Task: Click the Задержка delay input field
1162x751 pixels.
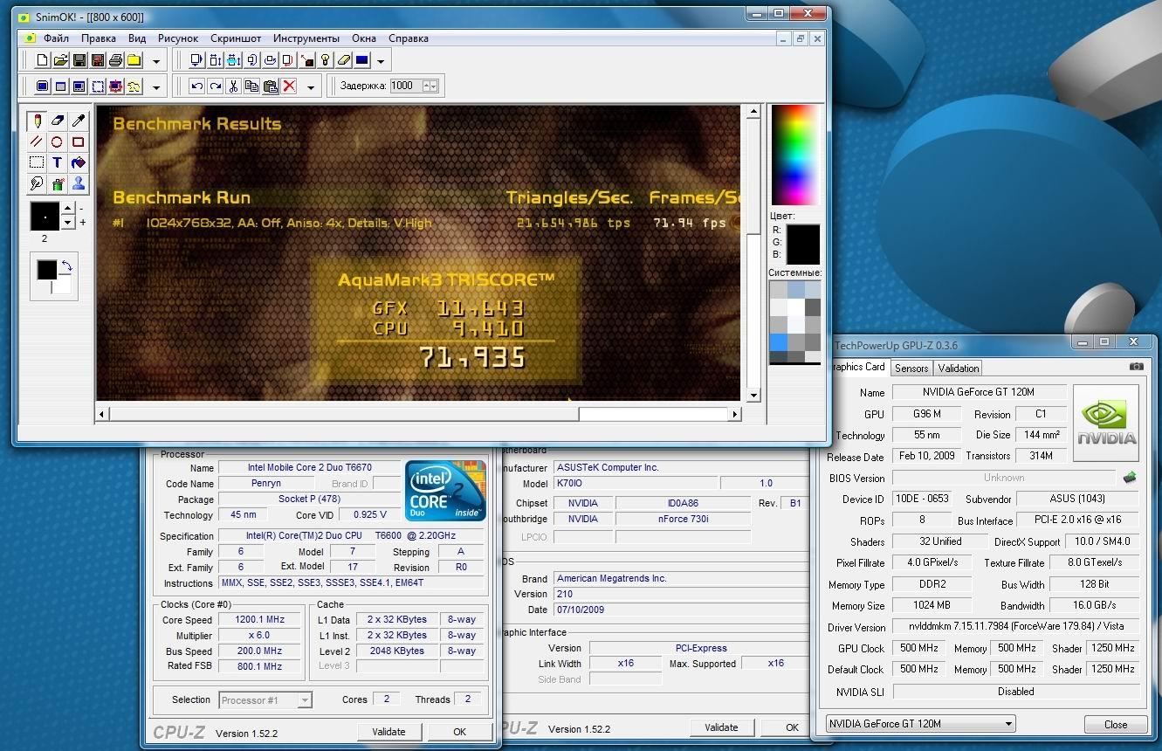Action: pos(406,86)
